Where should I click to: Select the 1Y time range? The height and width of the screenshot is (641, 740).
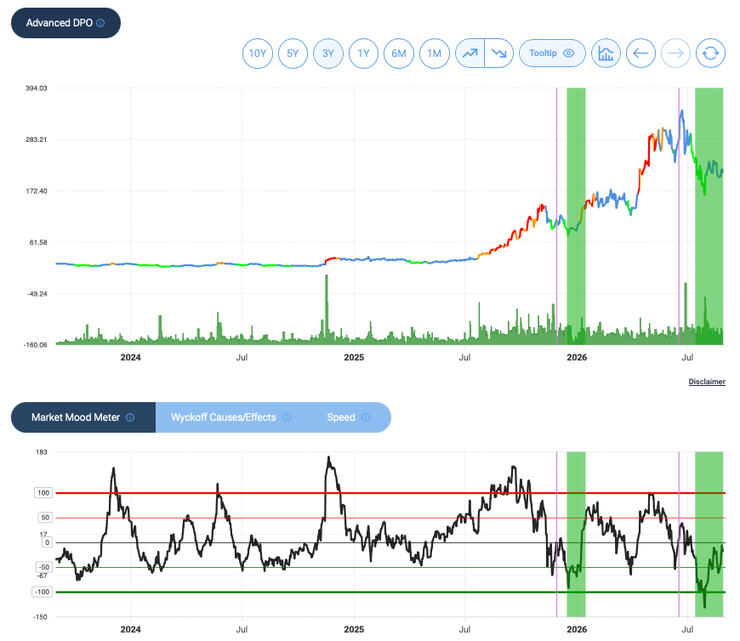(x=363, y=54)
